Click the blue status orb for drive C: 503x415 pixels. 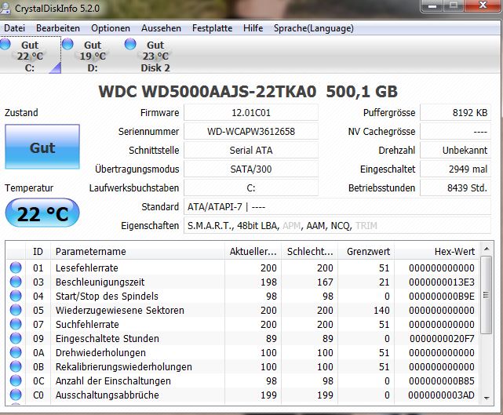coord(5,44)
